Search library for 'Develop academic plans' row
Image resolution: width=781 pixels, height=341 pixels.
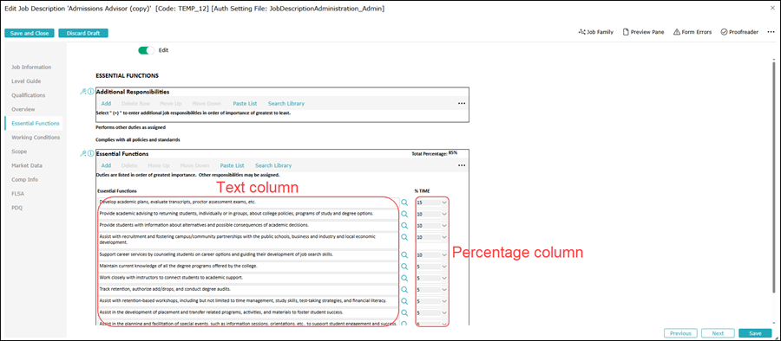404,203
